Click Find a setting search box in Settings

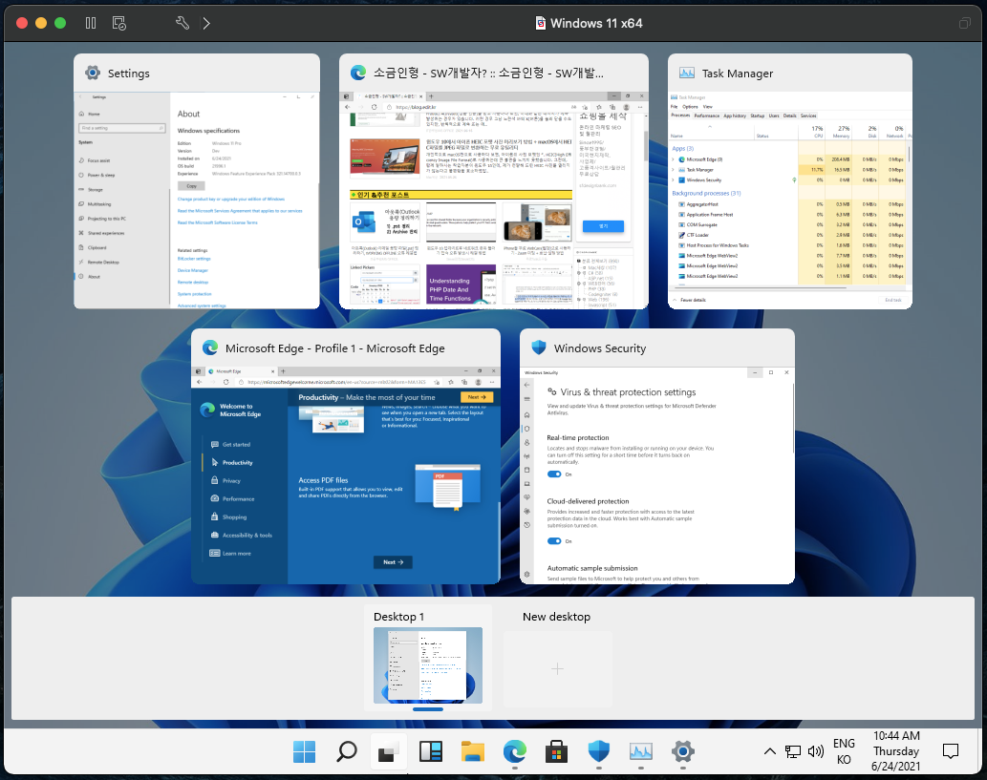[122, 128]
